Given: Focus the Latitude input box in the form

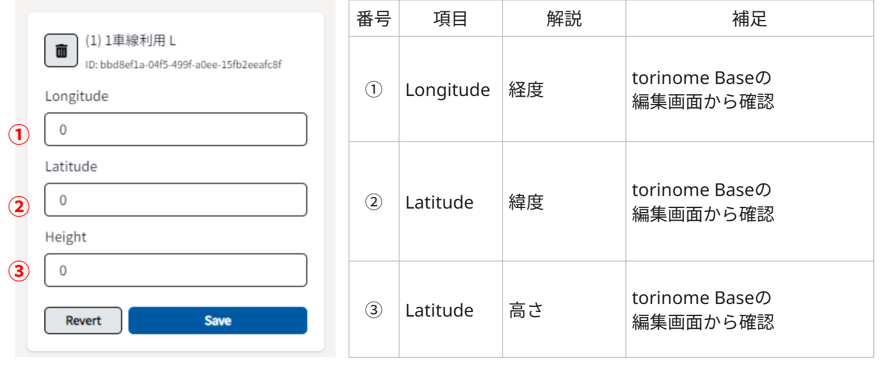Looking at the screenshot, I should pos(176,199).
